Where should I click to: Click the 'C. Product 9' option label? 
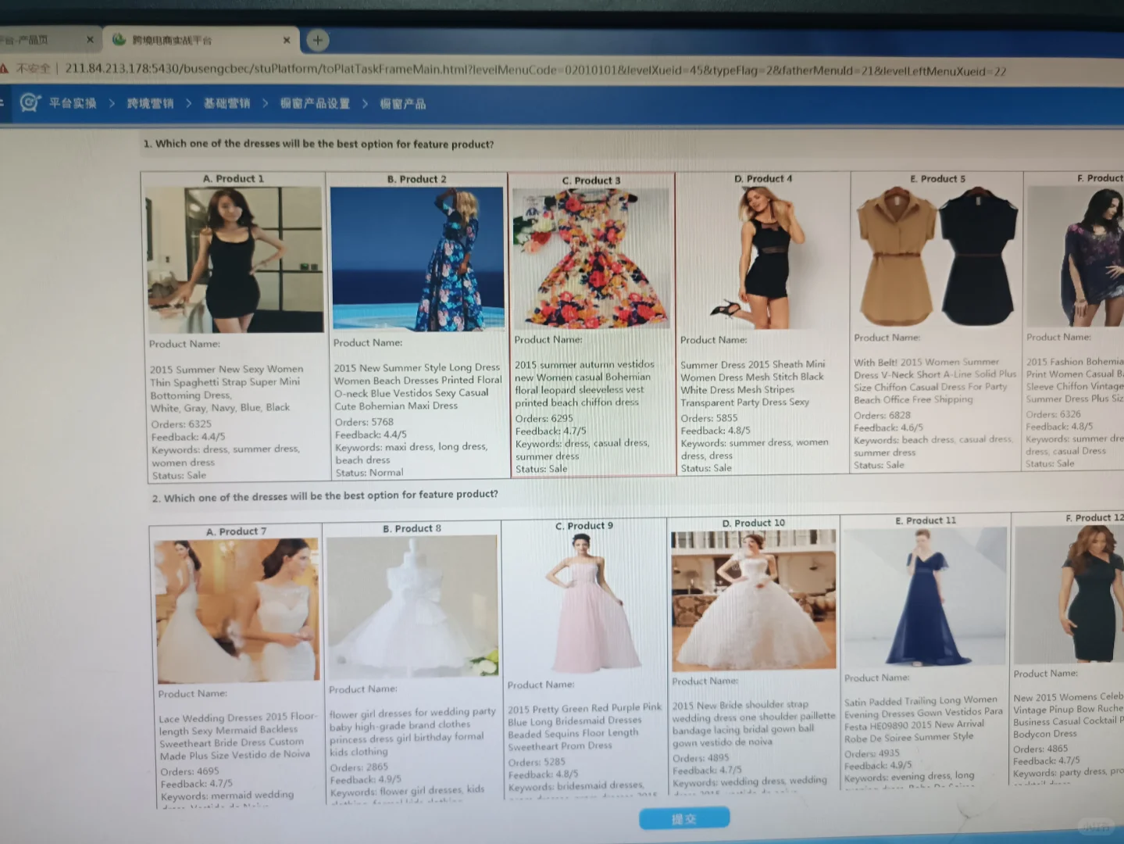click(x=584, y=526)
